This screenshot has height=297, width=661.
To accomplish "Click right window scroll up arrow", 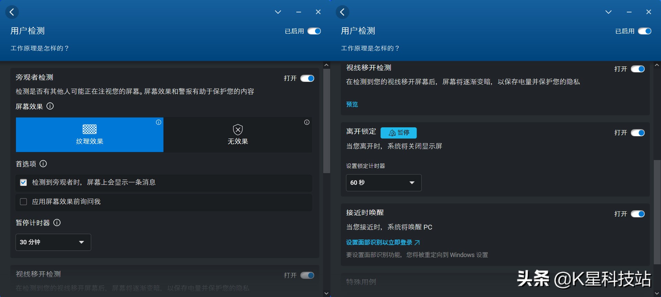I will coord(657,65).
